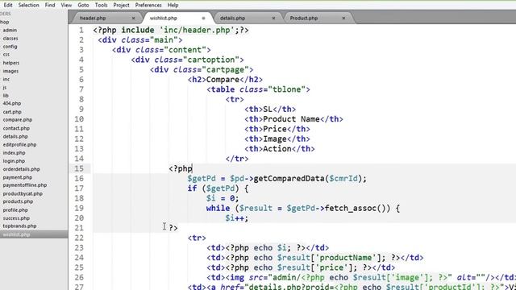Viewport: 516px width, 290px height.
Task: Expand the admin folder in sidebar
Action: tap(10, 30)
